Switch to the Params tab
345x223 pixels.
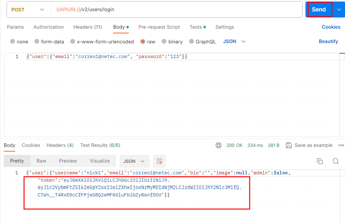(x=15, y=27)
